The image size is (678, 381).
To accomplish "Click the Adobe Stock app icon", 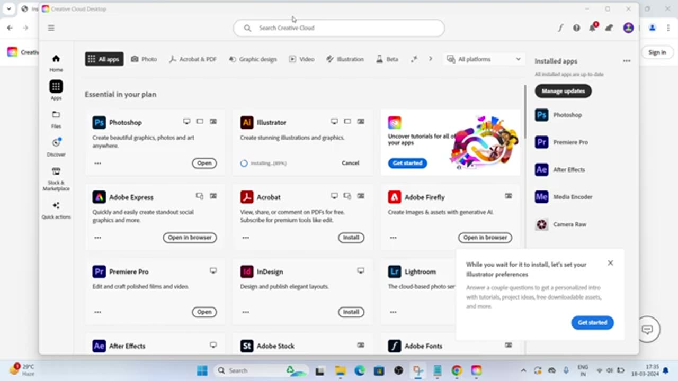I will pos(246,346).
